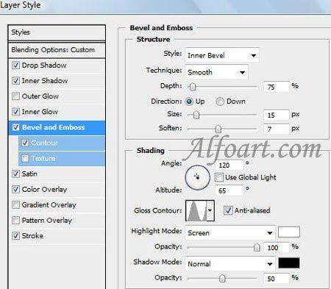Enable the Gradient Overlay checkbox
331x289 pixels.
click(15, 205)
